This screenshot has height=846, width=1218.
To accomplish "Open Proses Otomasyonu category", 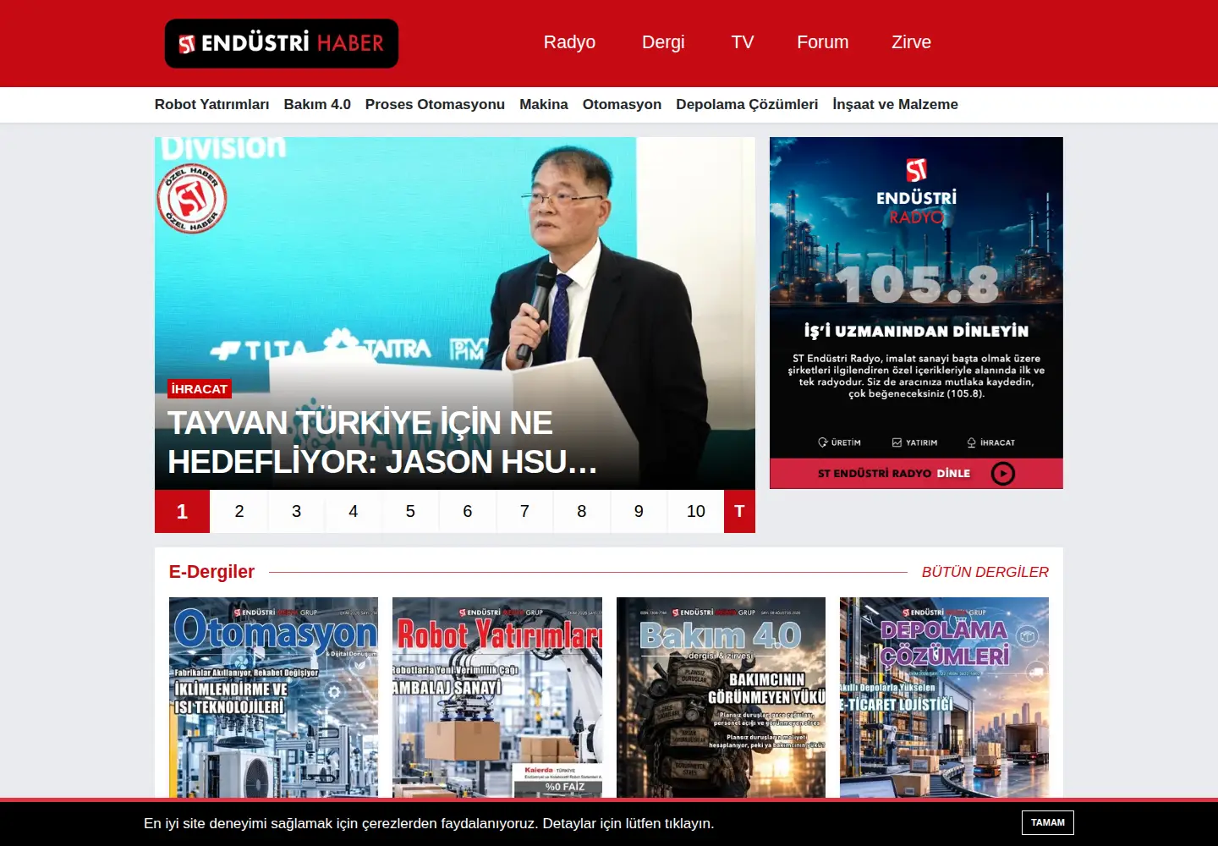I will coord(435,104).
